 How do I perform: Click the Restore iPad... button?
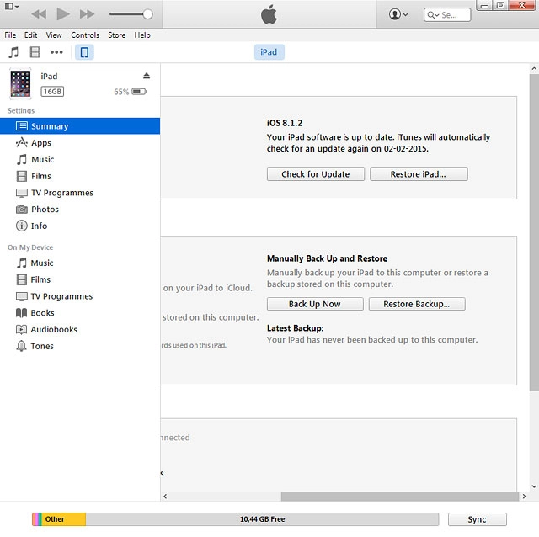pos(419,174)
